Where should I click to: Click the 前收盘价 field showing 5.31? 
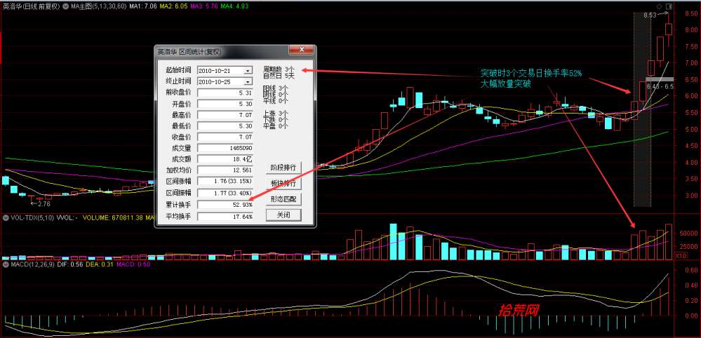(x=225, y=93)
